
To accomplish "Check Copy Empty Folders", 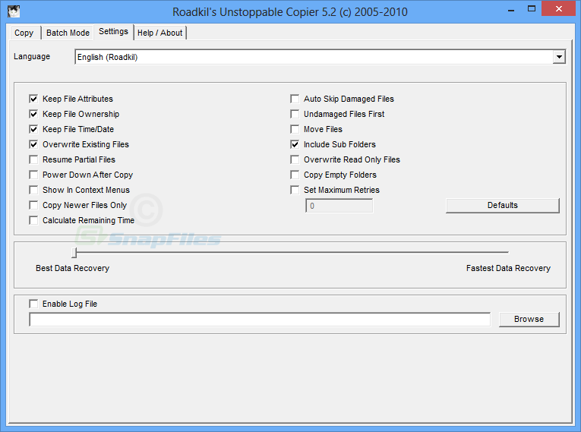I will click(x=295, y=175).
